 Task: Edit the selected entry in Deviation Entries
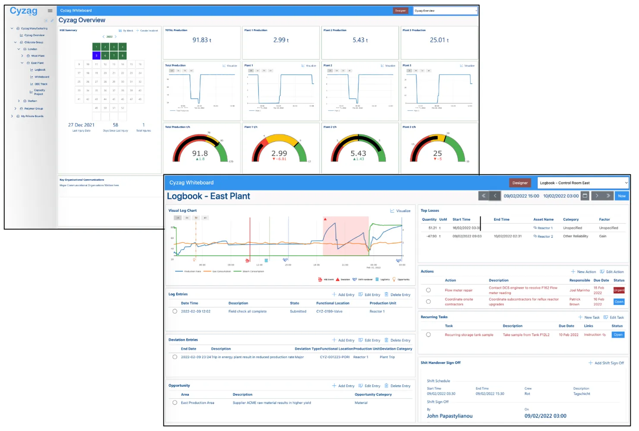pos(369,340)
